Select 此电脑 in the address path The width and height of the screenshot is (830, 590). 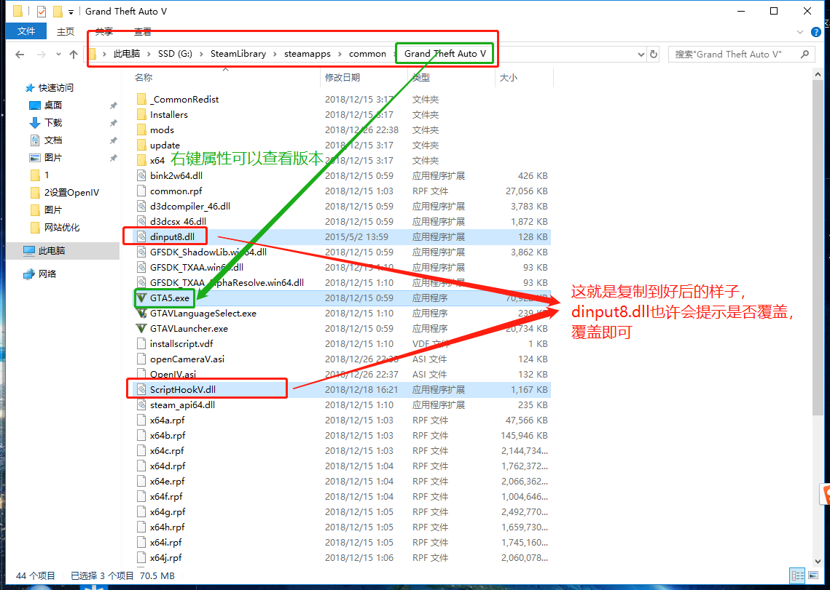click(x=127, y=54)
